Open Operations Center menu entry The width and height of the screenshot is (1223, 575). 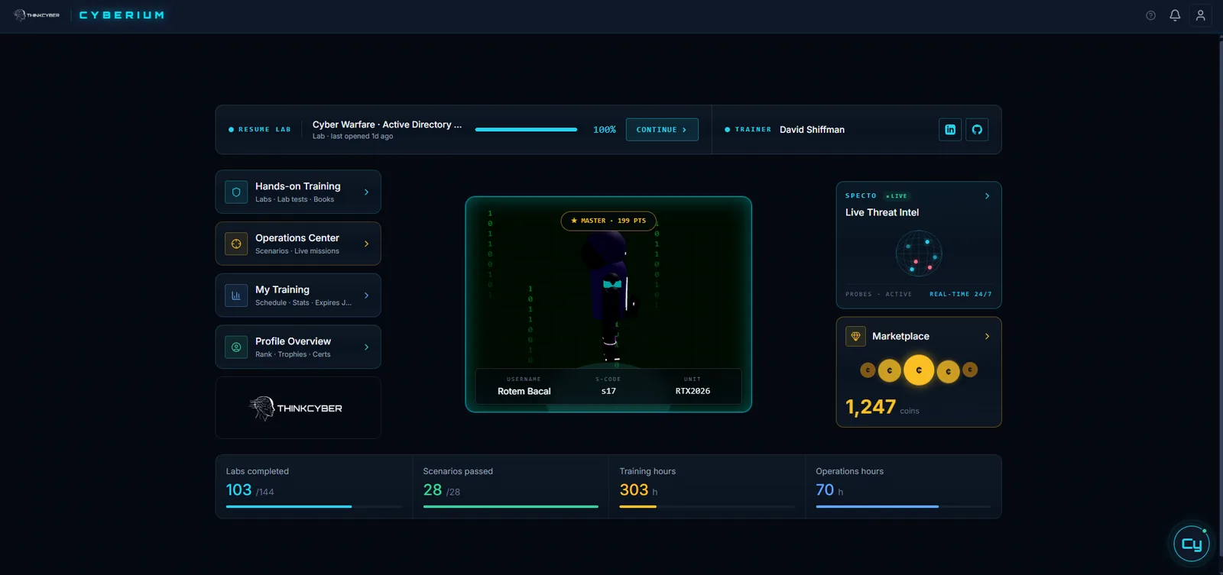tap(298, 244)
